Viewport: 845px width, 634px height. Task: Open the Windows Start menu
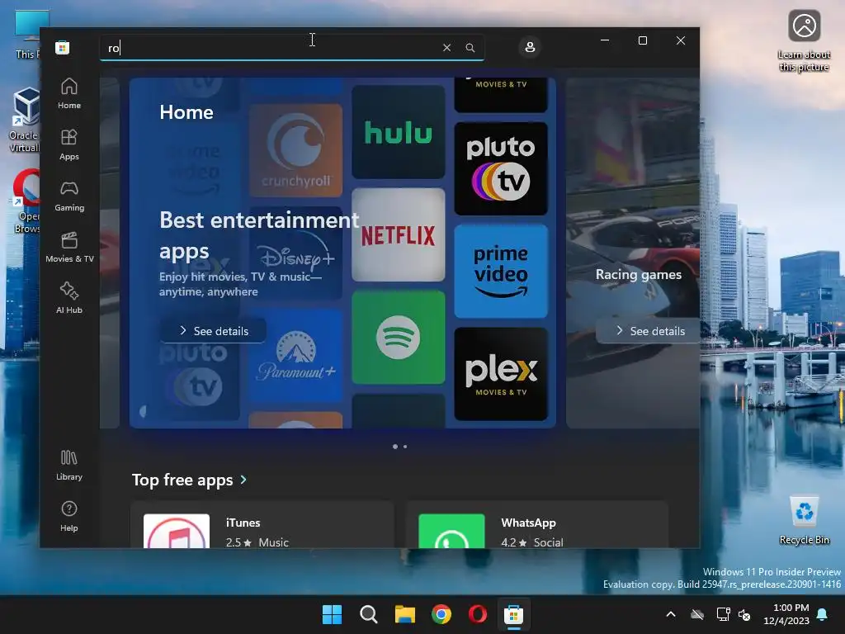pyautogui.click(x=332, y=614)
